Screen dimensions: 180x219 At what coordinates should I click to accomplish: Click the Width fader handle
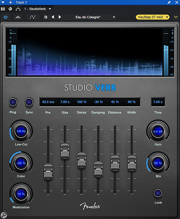tap(132, 163)
